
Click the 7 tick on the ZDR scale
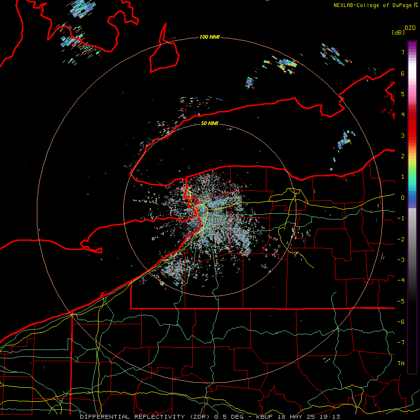click(x=403, y=52)
